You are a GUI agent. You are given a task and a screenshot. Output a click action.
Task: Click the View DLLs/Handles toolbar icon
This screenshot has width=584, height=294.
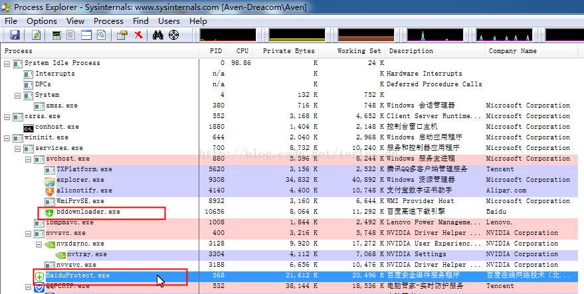[101, 35]
